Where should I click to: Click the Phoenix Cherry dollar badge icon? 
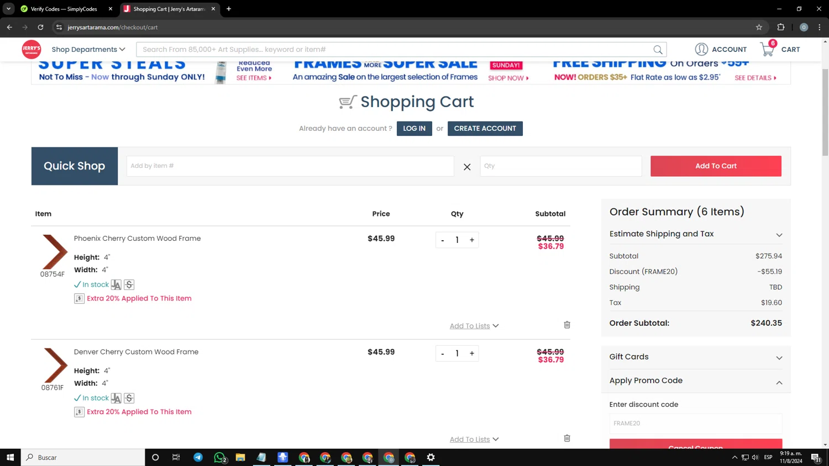coord(129,285)
